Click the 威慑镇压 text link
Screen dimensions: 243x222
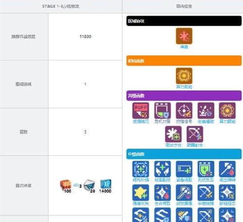click(140, 121)
